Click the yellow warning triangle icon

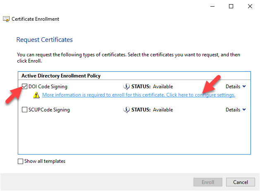click(x=37, y=95)
